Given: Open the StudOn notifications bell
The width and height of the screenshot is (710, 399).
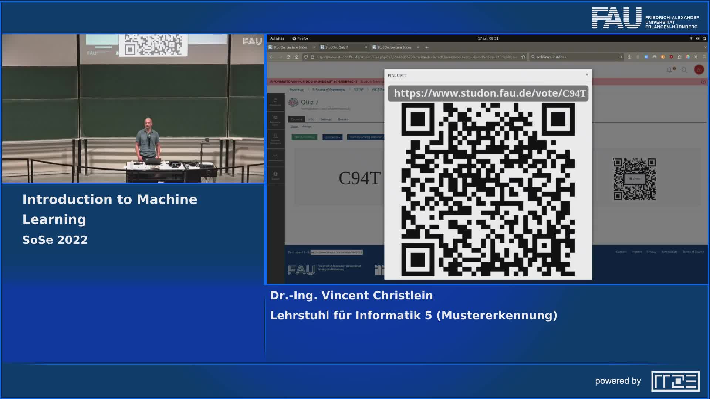Looking at the screenshot, I should 670,70.
